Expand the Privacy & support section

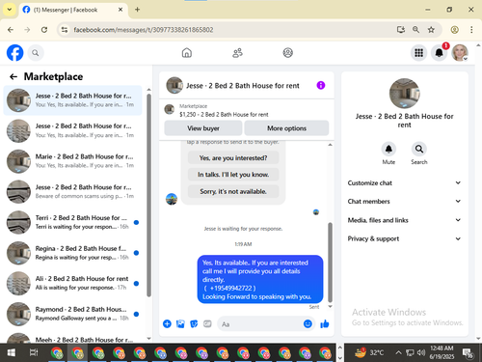pos(404,238)
